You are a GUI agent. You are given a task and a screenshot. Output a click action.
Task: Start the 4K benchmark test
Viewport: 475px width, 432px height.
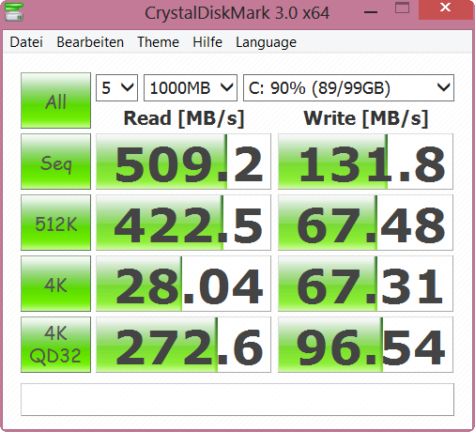(55, 284)
